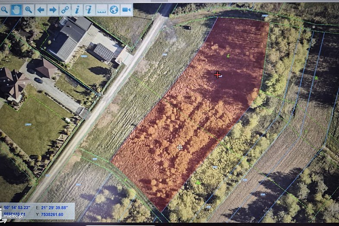Image resolution: width=339 pixels, height=226 pixels.
Task: Click the red crosshair marker on parcel
Action: point(217,75)
